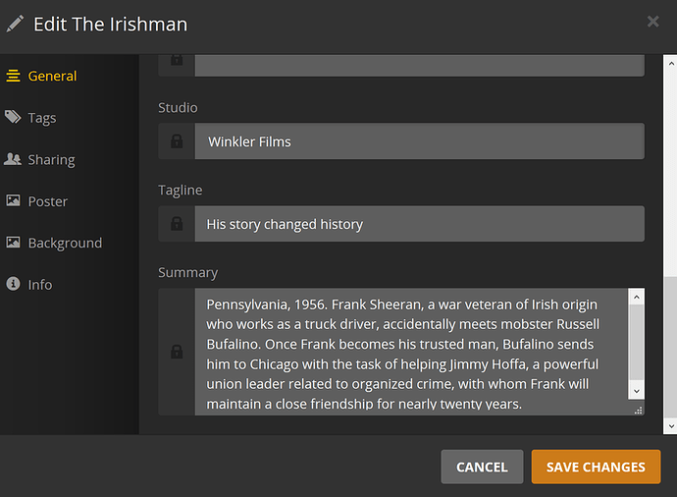Click the pencil edit icon in the title

15,24
